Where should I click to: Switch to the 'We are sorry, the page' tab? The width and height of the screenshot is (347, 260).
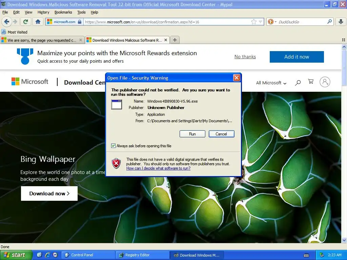point(42,40)
